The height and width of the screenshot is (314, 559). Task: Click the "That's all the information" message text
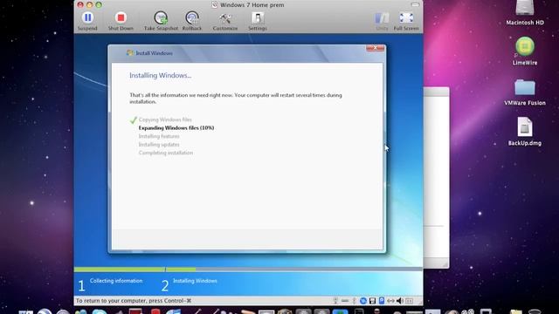point(235,99)
